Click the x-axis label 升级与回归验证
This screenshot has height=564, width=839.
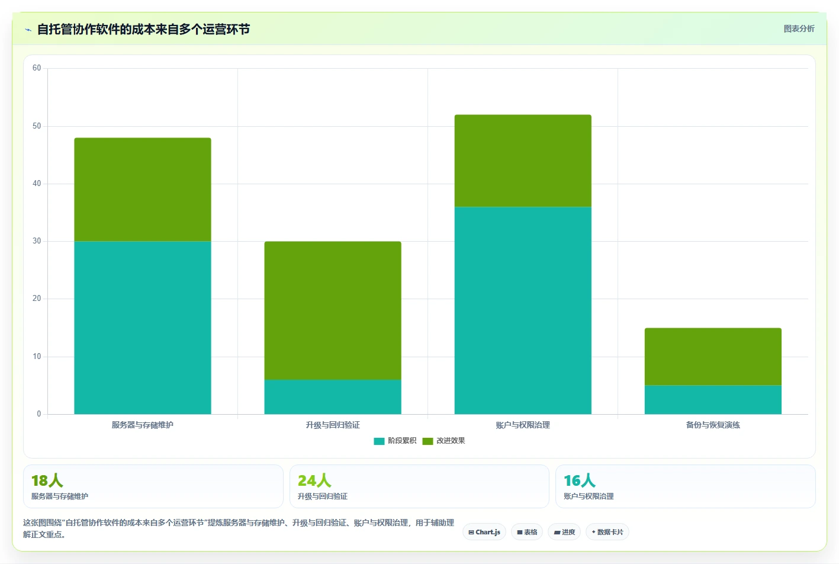pyautogui.click(x=333, y=425)
